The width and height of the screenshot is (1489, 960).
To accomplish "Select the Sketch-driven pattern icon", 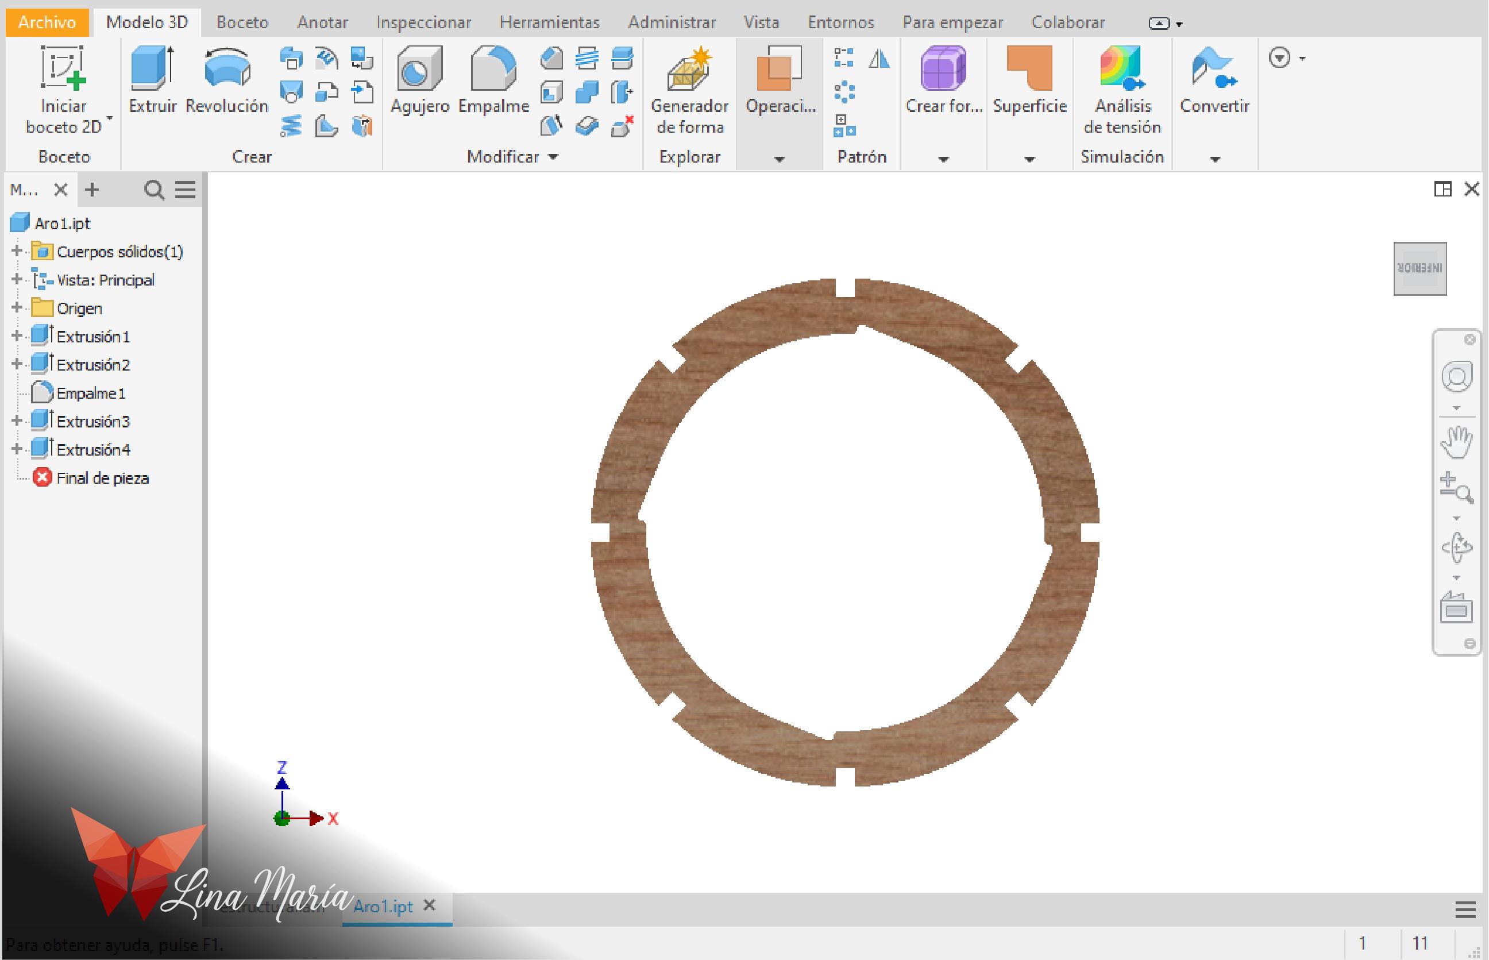I will click(844, 126).
